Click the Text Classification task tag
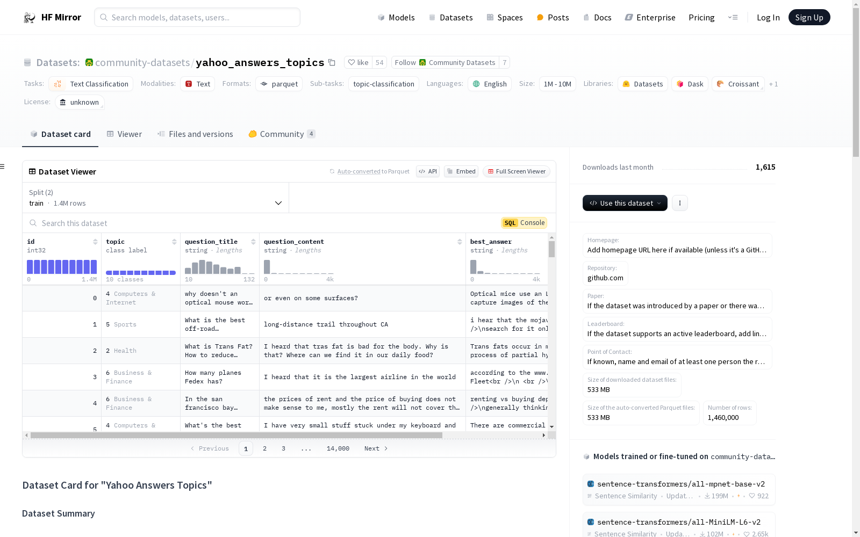860x537 pixels. point(91,84)
